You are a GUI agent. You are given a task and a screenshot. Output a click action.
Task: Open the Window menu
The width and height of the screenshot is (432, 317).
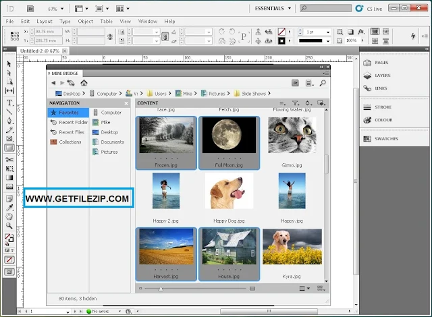(148, 21)
